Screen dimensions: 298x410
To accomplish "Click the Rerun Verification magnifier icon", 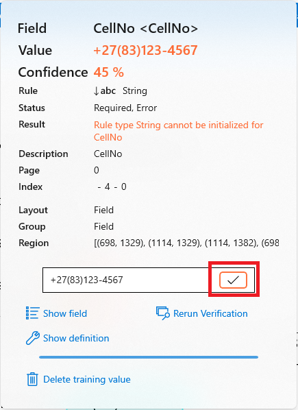I will (163, 313).
